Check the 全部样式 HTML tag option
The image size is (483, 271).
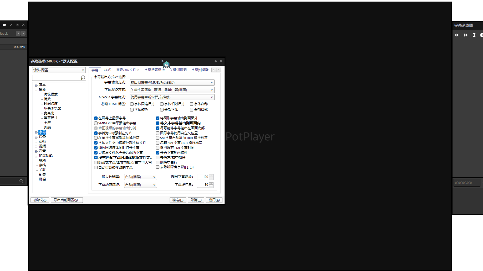pos(192,110)
